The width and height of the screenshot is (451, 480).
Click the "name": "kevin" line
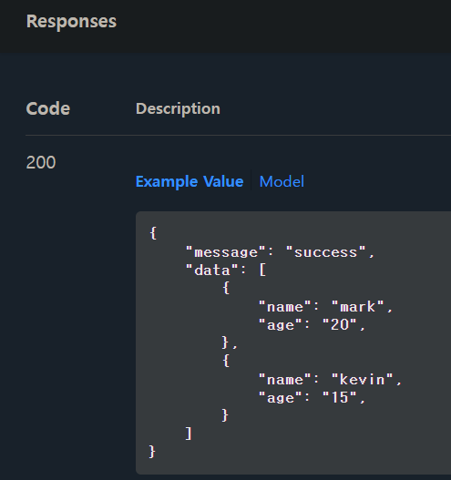point(330,380)
